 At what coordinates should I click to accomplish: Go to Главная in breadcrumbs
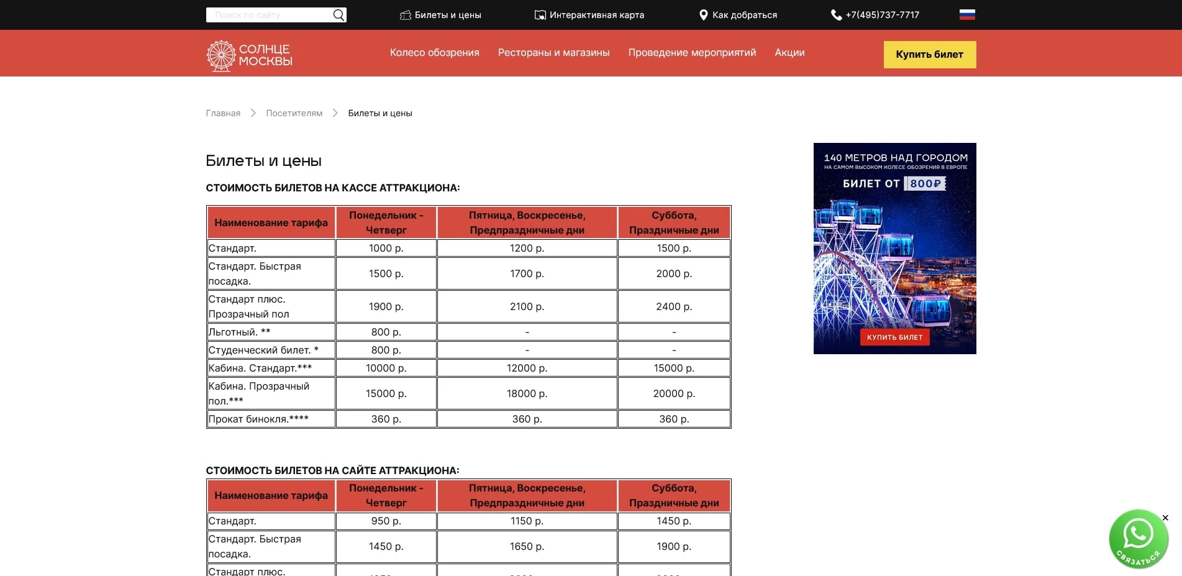[x=223, y=113]
